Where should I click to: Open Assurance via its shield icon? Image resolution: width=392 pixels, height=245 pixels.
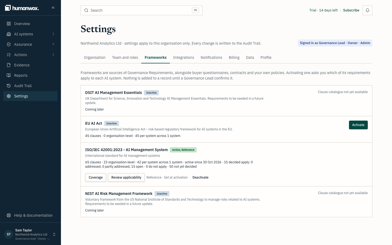9,44
